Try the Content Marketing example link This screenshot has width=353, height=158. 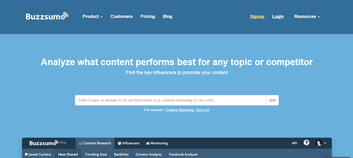pyautogui.click(x=180, y=110)
